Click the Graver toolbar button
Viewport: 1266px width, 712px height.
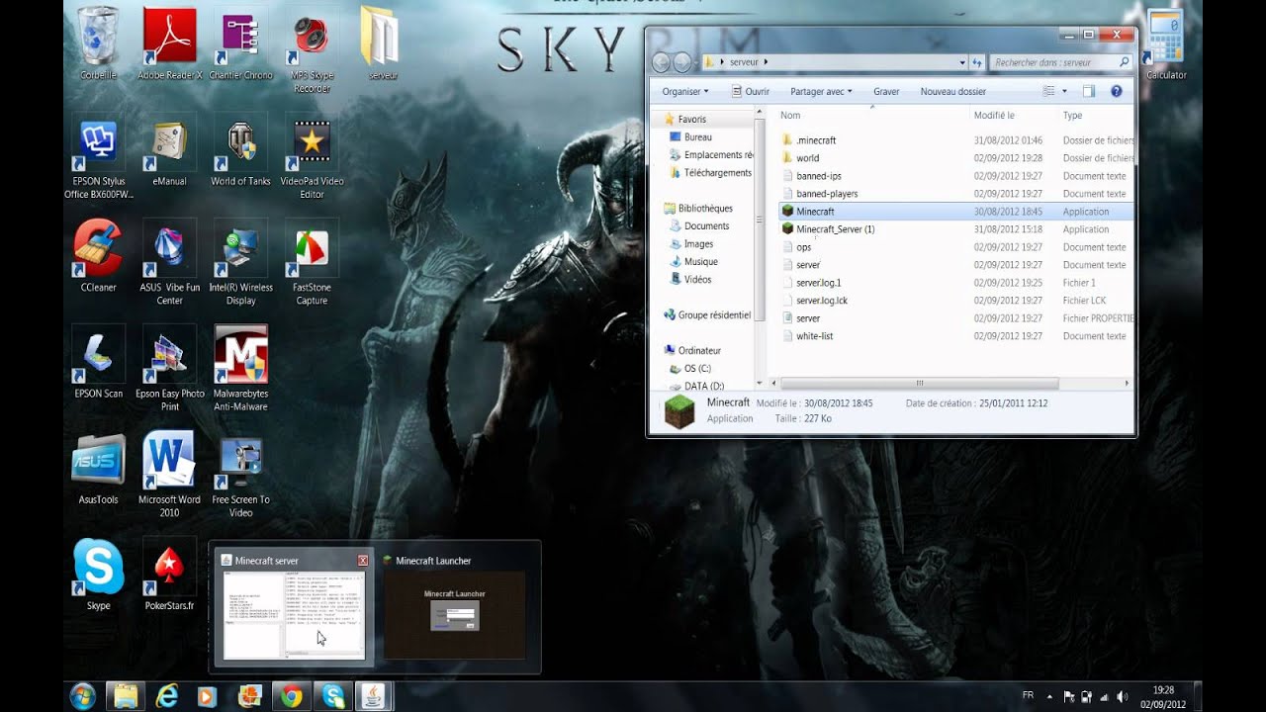click(x=886, y=91)
